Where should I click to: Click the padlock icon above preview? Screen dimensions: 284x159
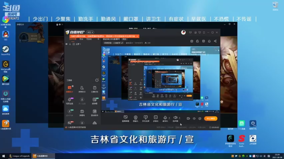(x=197, y=41)
